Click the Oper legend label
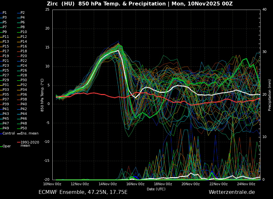 (7, 146)
